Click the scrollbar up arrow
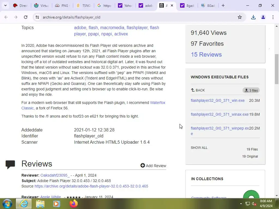Viewport: 279px width, 209px height. [277, 26]
